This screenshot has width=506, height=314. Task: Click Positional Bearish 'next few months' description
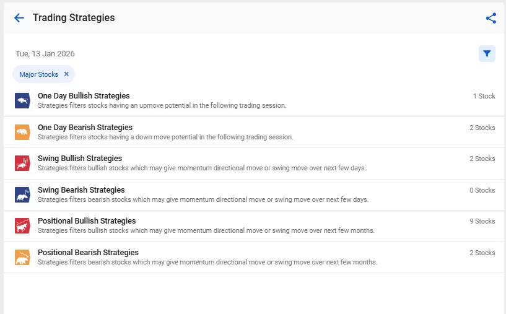click(x=207, y=263)
